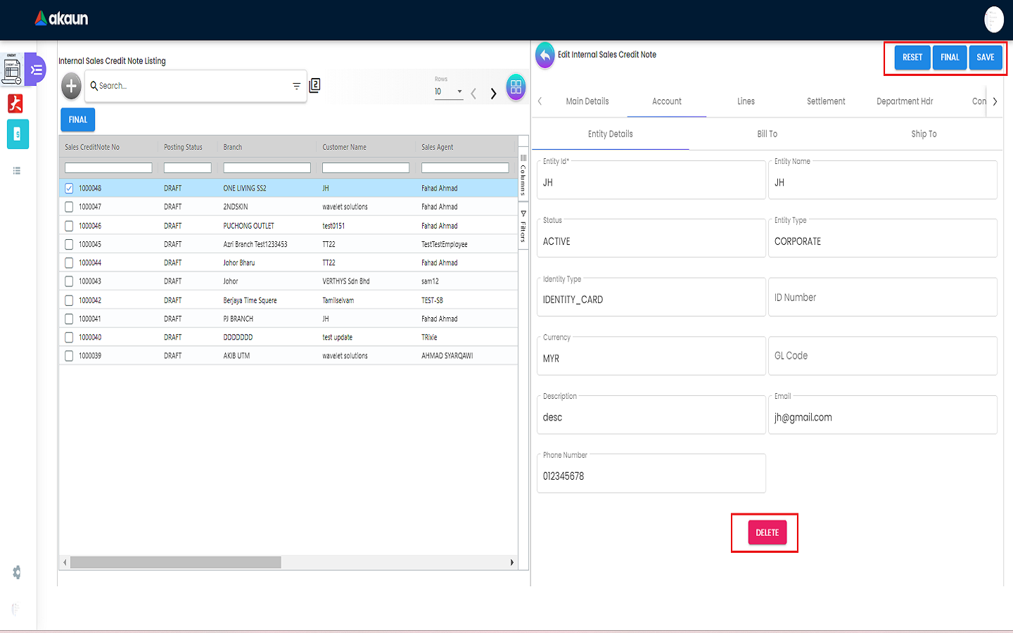
Task: Open the search filter options icon
Action: 296,86
